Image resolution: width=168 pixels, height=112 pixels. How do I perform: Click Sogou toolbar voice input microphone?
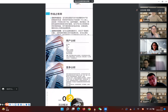tap(18, 104)
